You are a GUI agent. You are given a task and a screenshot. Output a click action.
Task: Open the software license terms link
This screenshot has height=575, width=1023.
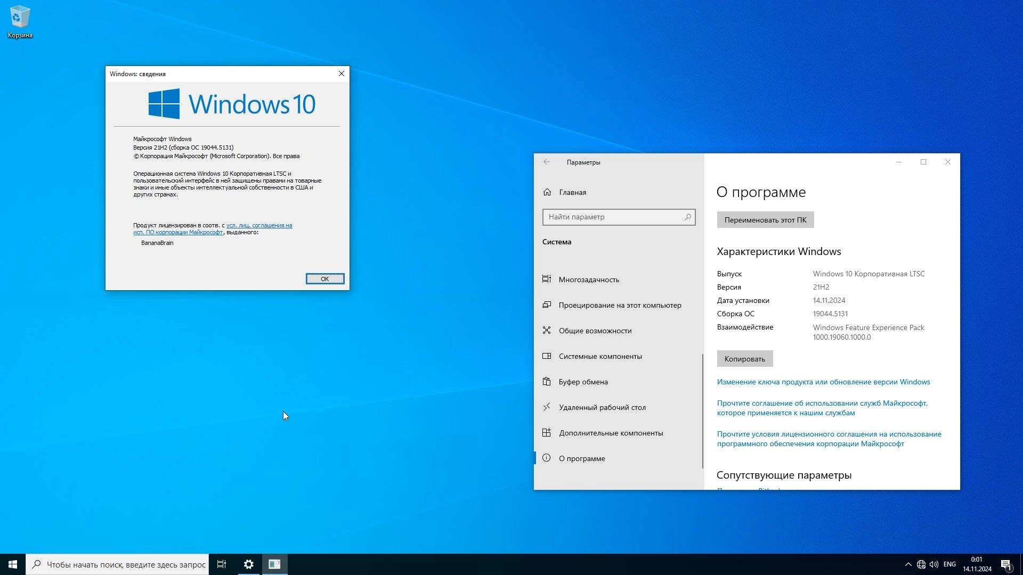point(829,439)
